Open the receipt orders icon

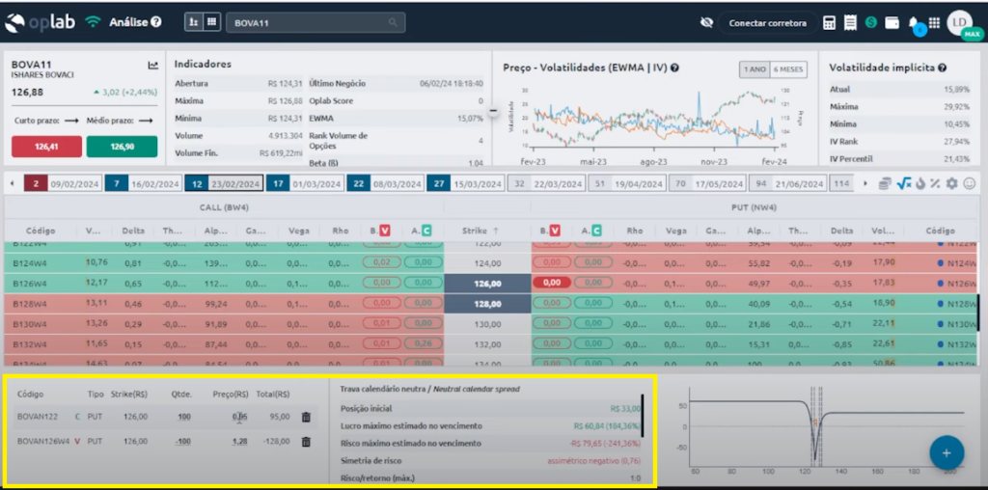(850, 22)
